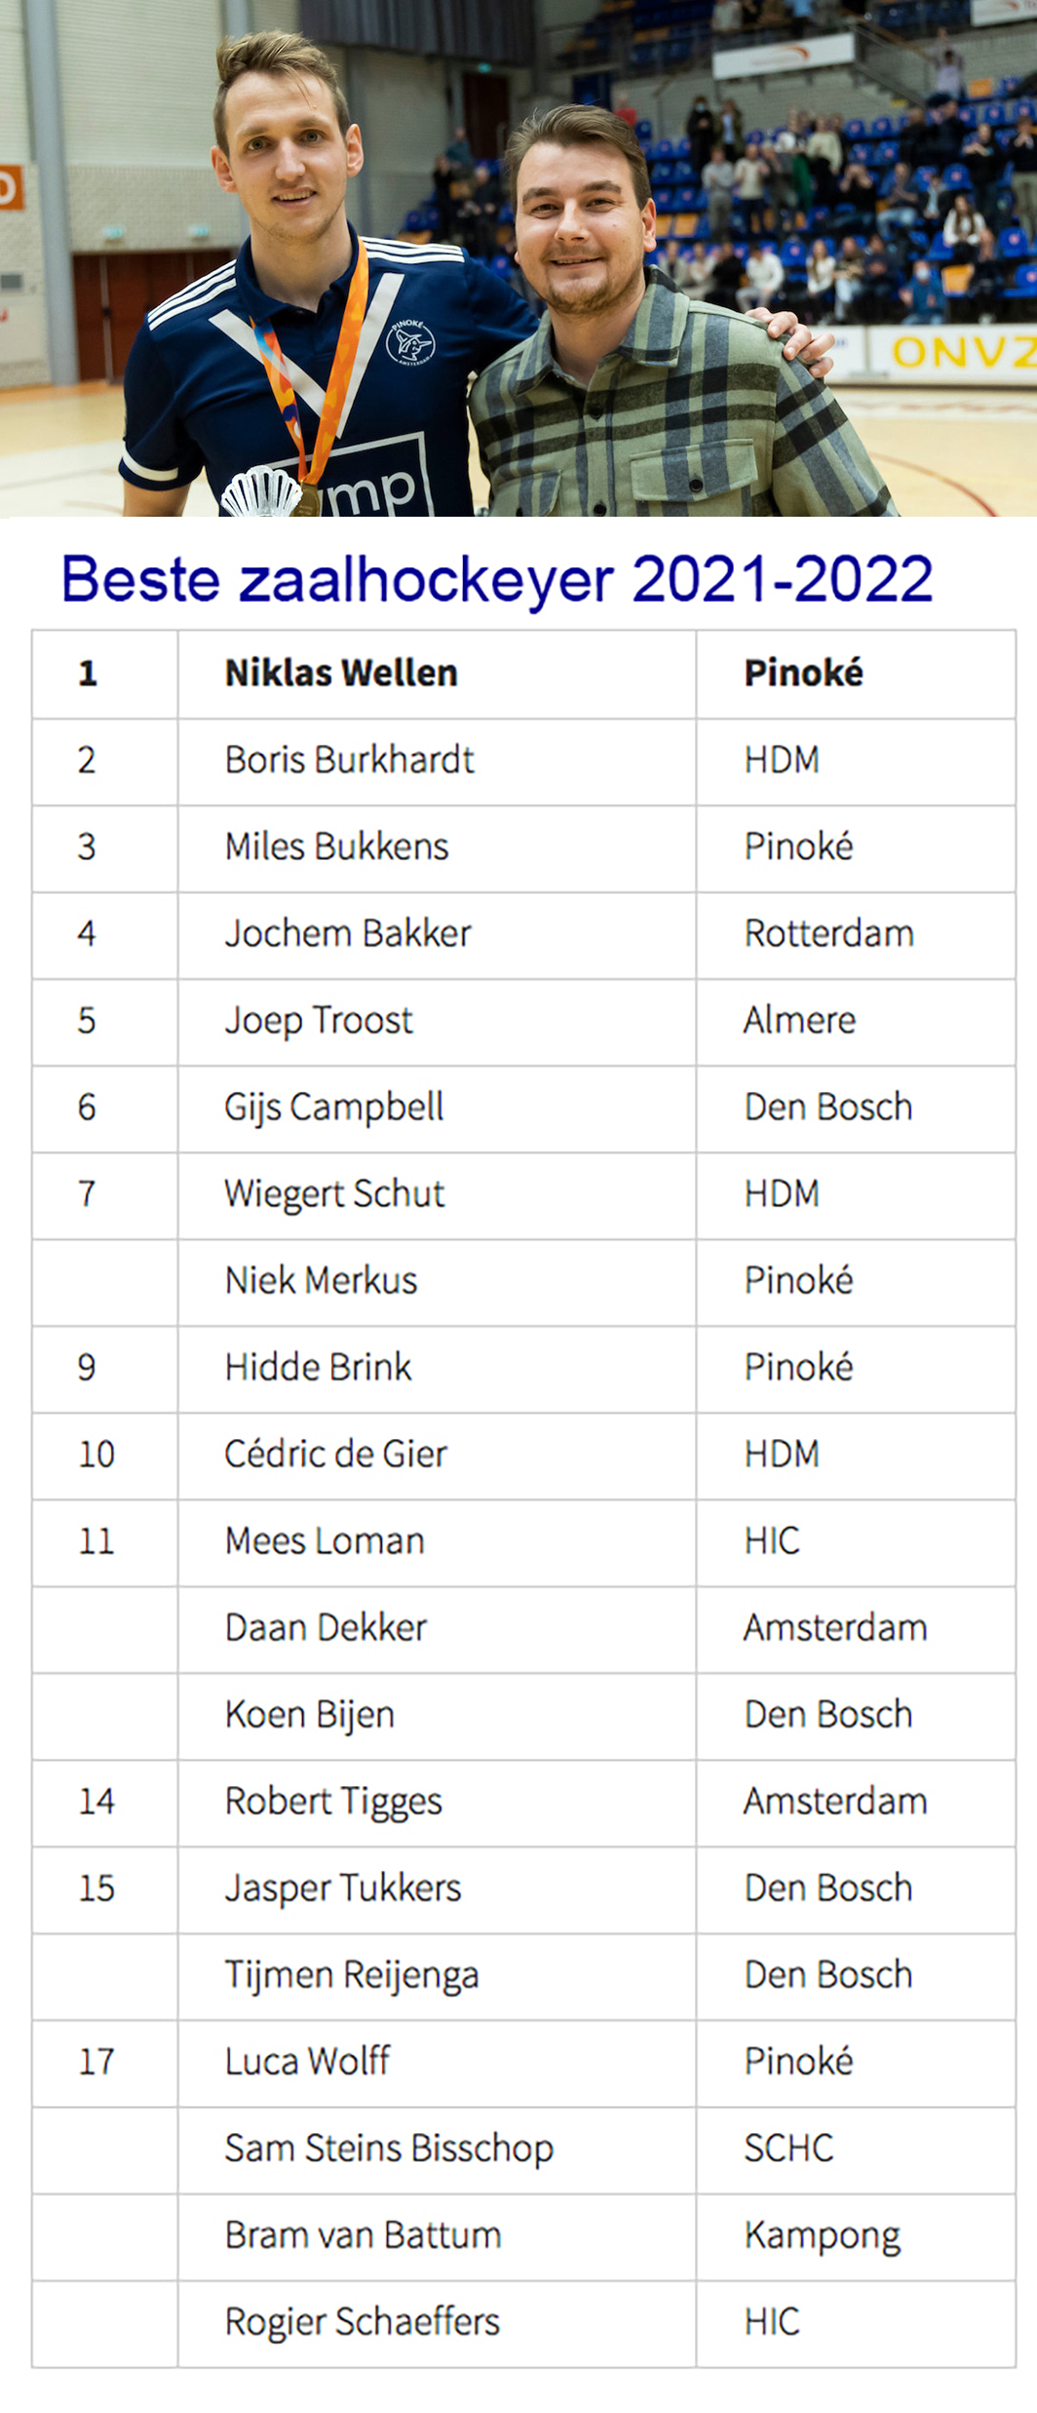Select Hidde Brink in the list
1037x2413 pixels.
(x=318, y=1367)
